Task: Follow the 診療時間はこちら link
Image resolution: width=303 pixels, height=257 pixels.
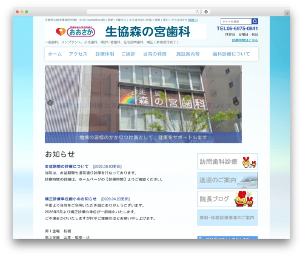Action: click(x=245, y=40)
